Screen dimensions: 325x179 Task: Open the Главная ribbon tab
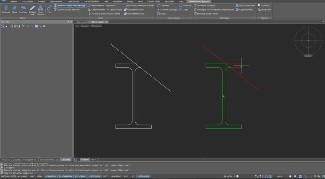point(14,2)
